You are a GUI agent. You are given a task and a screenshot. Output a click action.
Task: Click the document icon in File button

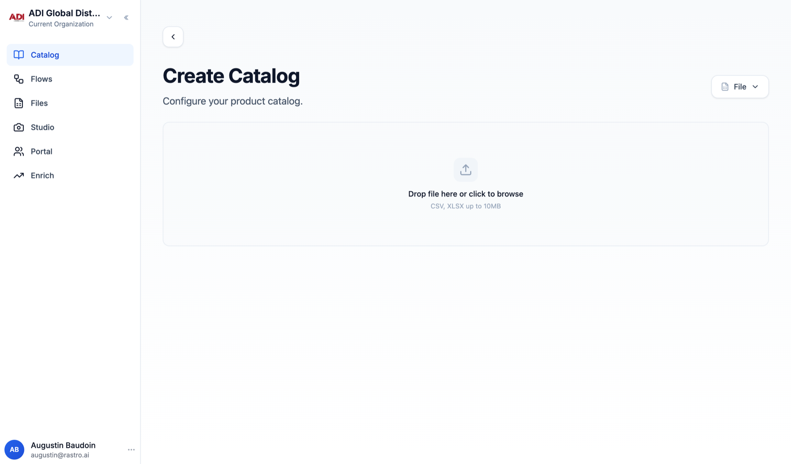(725, 87)
